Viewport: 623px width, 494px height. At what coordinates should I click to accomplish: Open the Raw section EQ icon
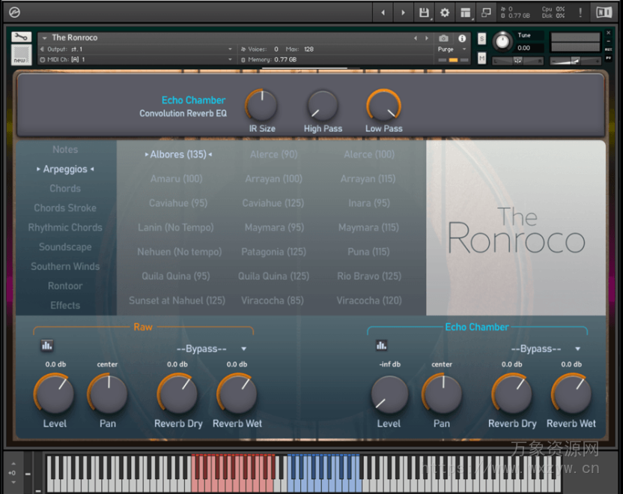[46, 345]
